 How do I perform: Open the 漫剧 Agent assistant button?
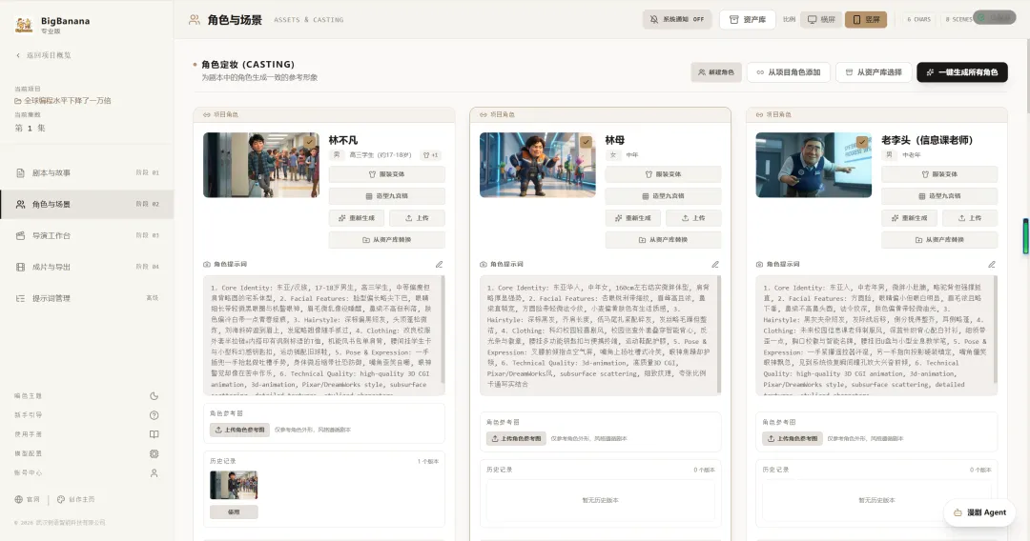click(x=980, y=512)
